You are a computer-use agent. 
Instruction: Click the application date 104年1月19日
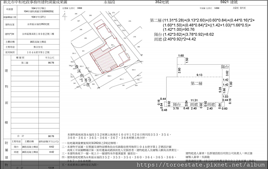pos(38,8)
